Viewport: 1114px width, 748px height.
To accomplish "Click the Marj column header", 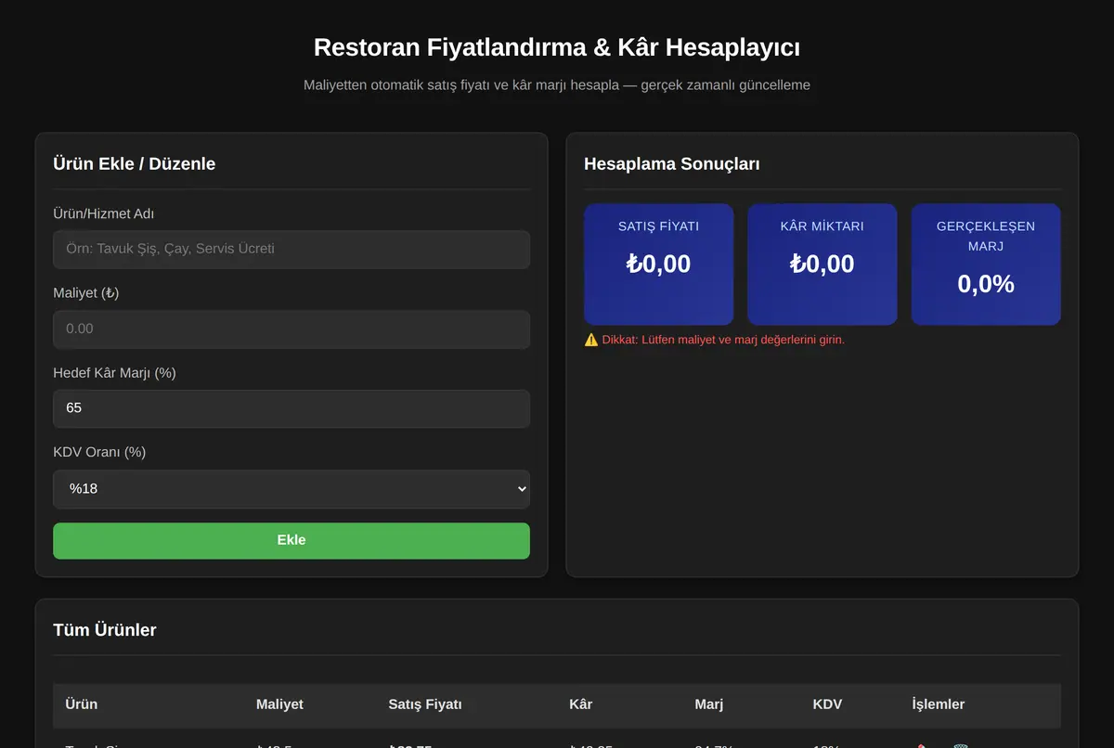I will point(708,704).
